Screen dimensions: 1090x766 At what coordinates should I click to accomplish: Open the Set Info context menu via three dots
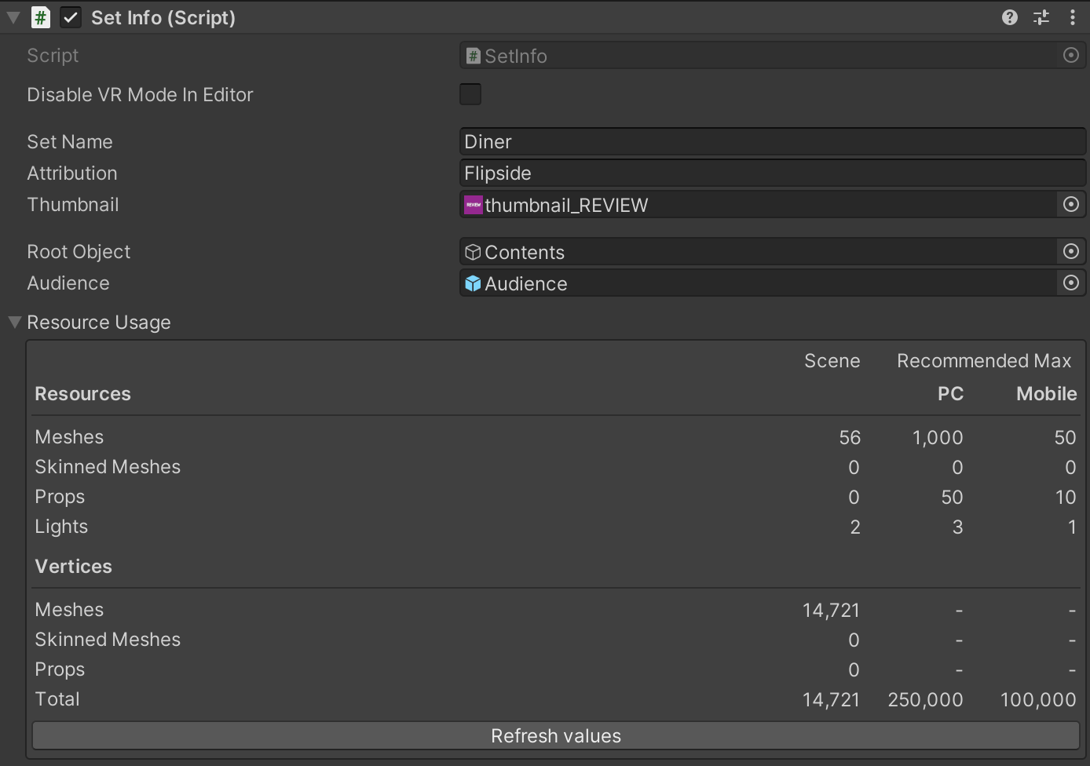[x=1073, y=16]
